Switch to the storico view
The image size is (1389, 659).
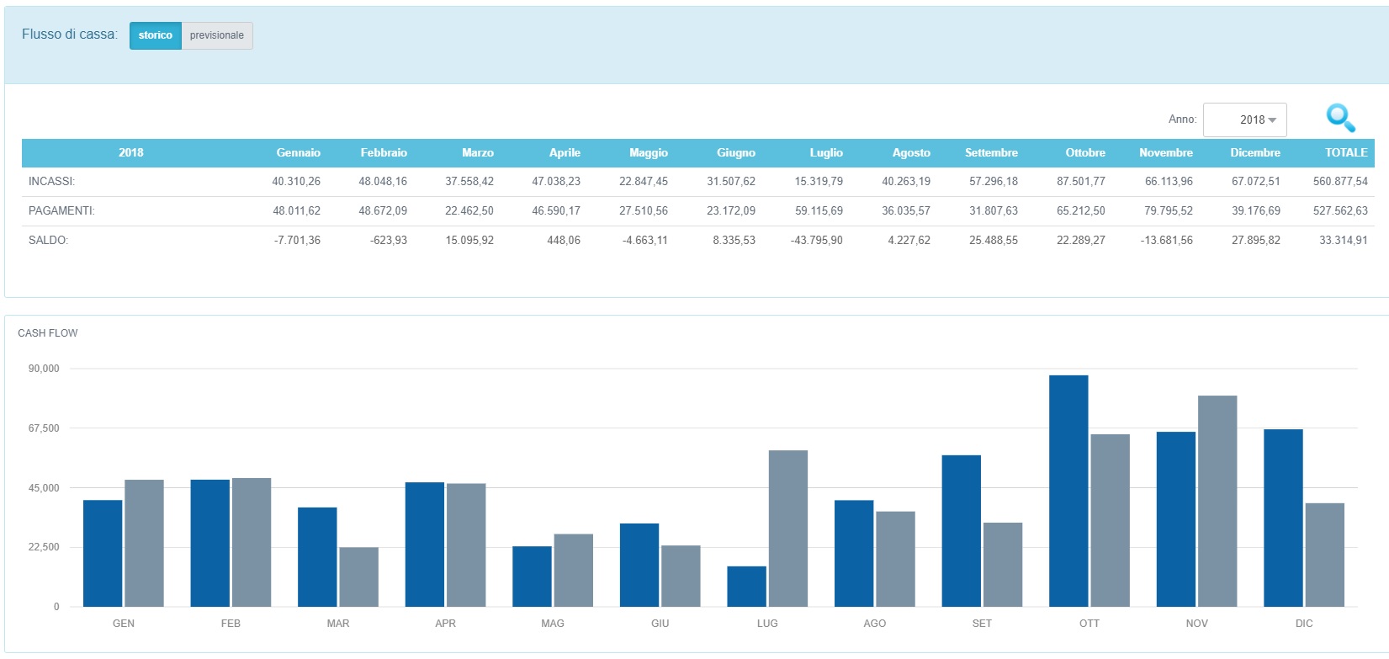pyautogui.click(x=156, y=35)
